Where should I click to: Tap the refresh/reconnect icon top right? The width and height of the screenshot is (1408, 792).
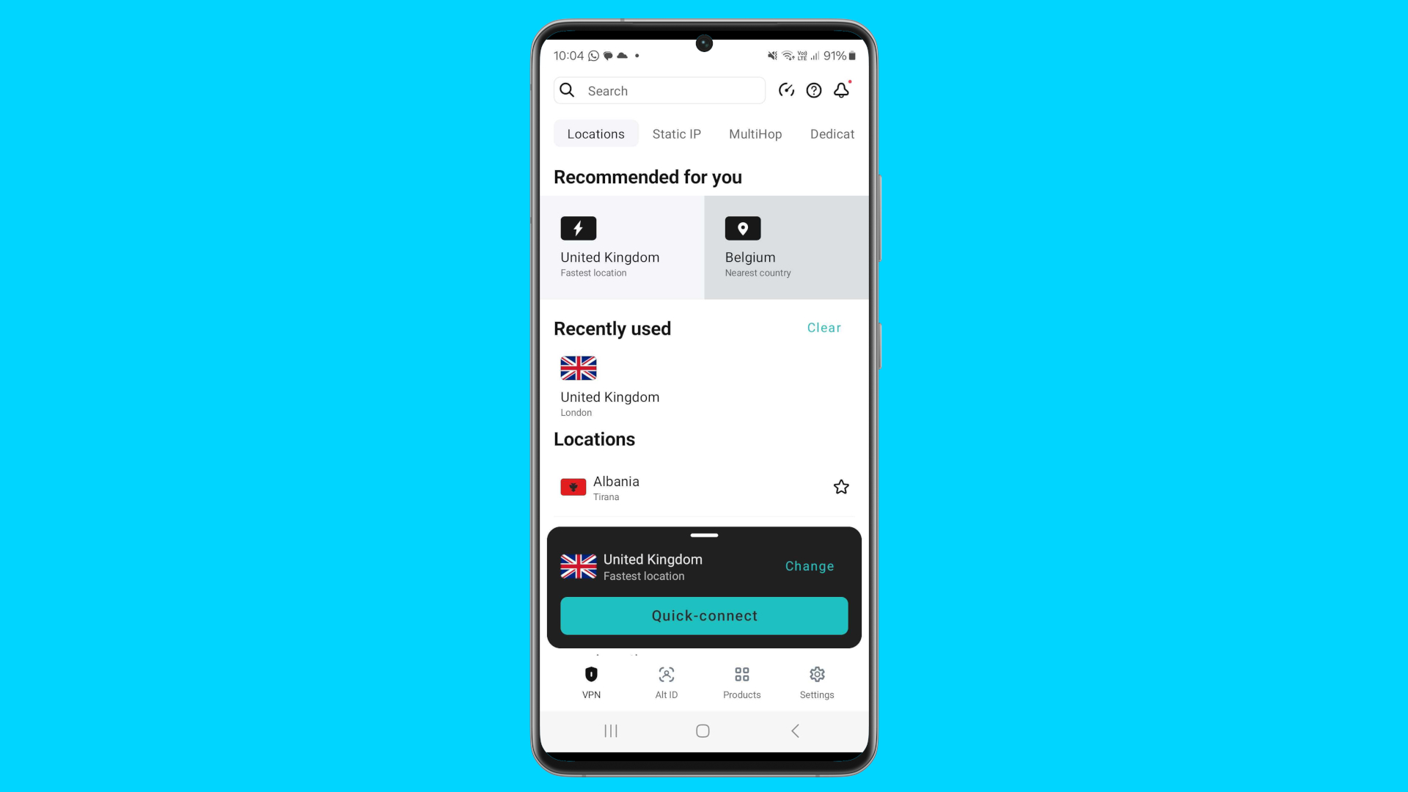(x=786, y=90)
